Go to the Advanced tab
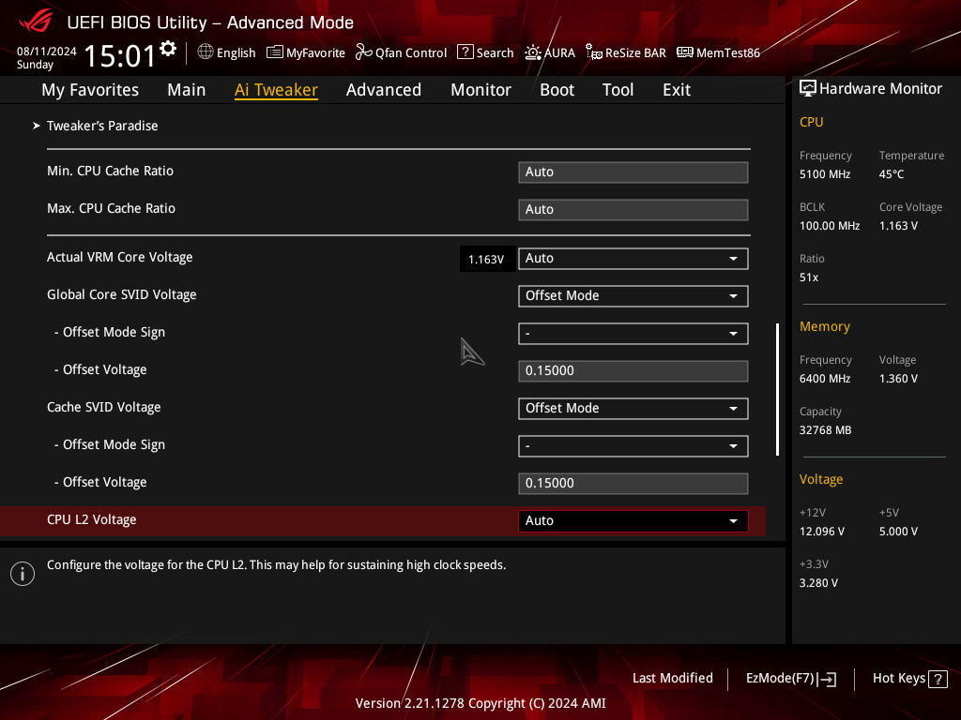Screen dimensions: 961x720 pyautogui.click(x=384, y=90)
